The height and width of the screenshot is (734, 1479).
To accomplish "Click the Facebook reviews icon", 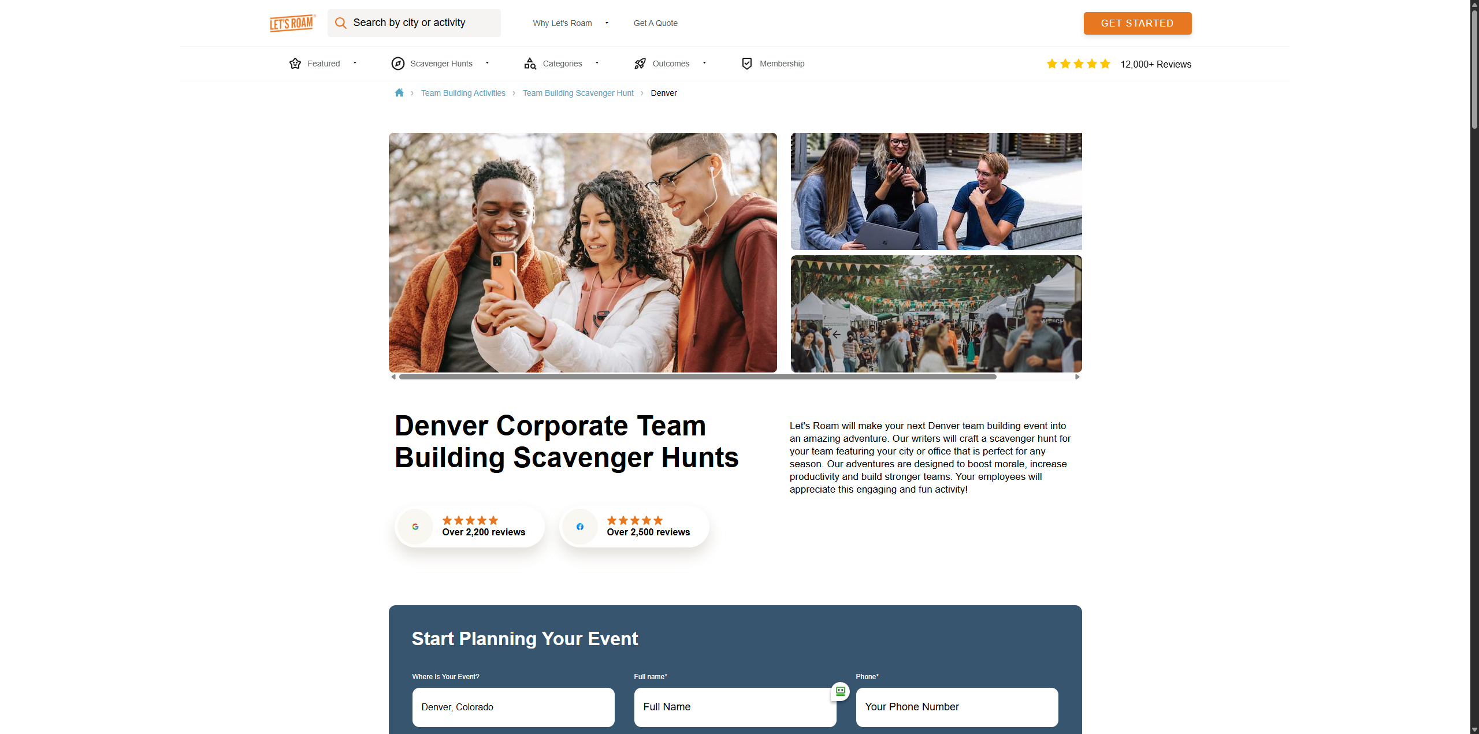I will [x=580, y=527].
